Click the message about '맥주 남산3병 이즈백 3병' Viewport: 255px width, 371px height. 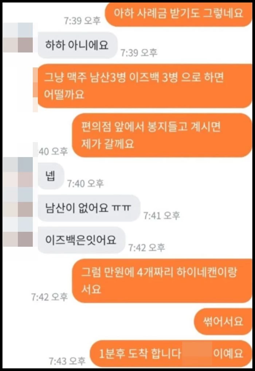pyautogui.click(x=145, y=86)
